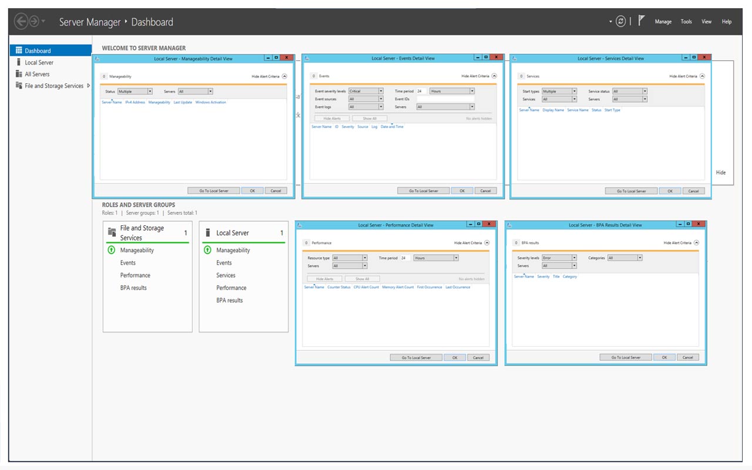The width and height of the screenshot is (752, 470).
Task: Open the View menu
Action: coord(707,22)
